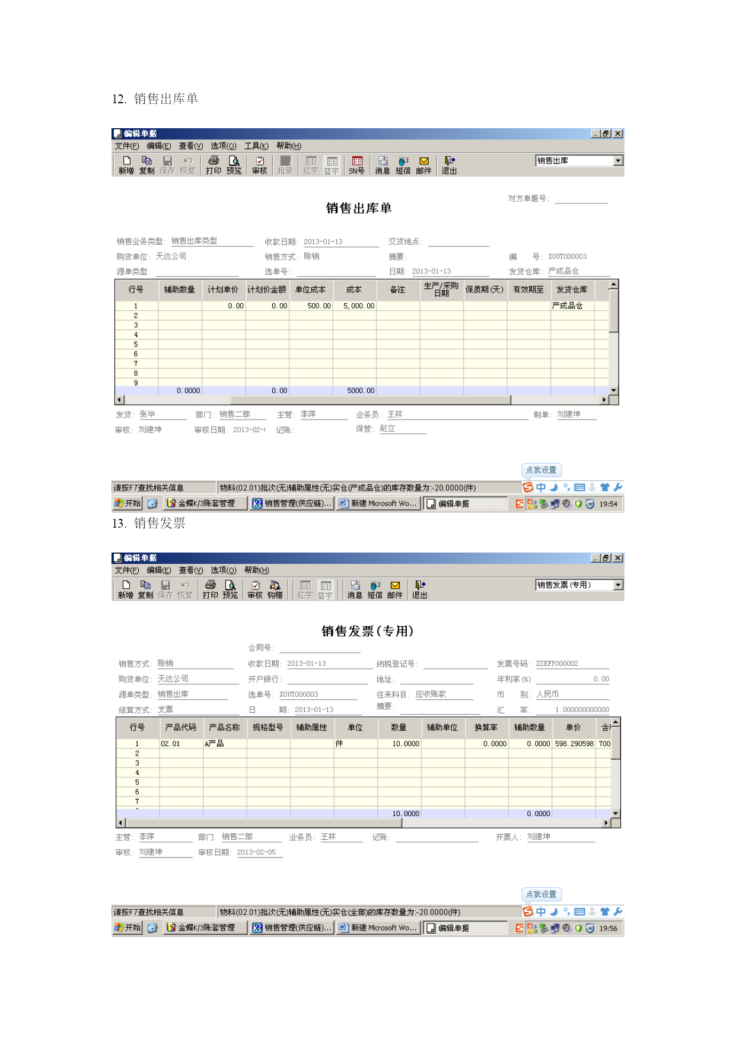Viewport: 736px width, 1041px height.
Task: Open 编辑(E) menu in 销售出库单 window
Action: click(158, 145)
